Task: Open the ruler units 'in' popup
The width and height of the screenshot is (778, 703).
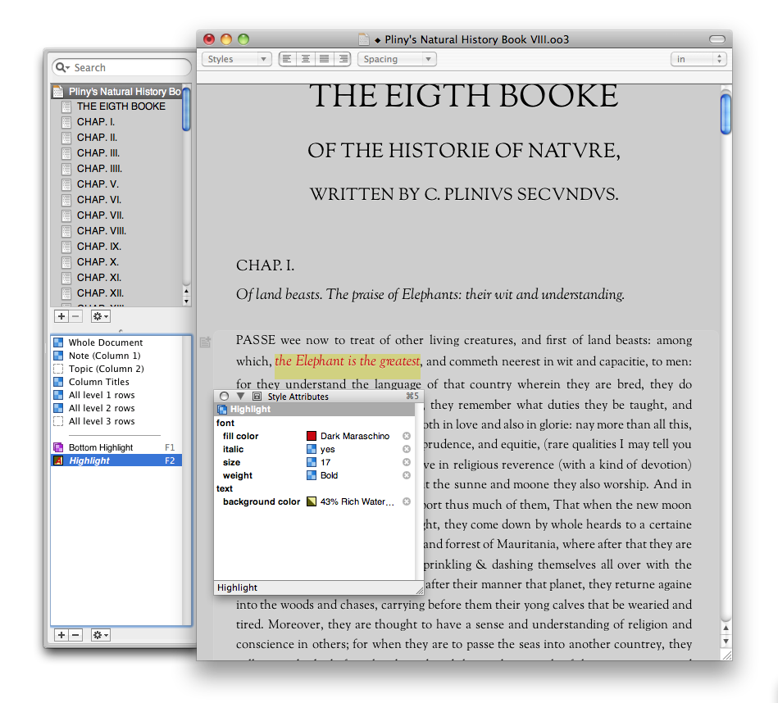Action: tap(698, 59)
